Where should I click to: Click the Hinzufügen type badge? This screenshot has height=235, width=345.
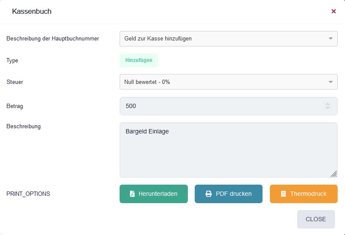pyautogui.click(x=139, y=60)
